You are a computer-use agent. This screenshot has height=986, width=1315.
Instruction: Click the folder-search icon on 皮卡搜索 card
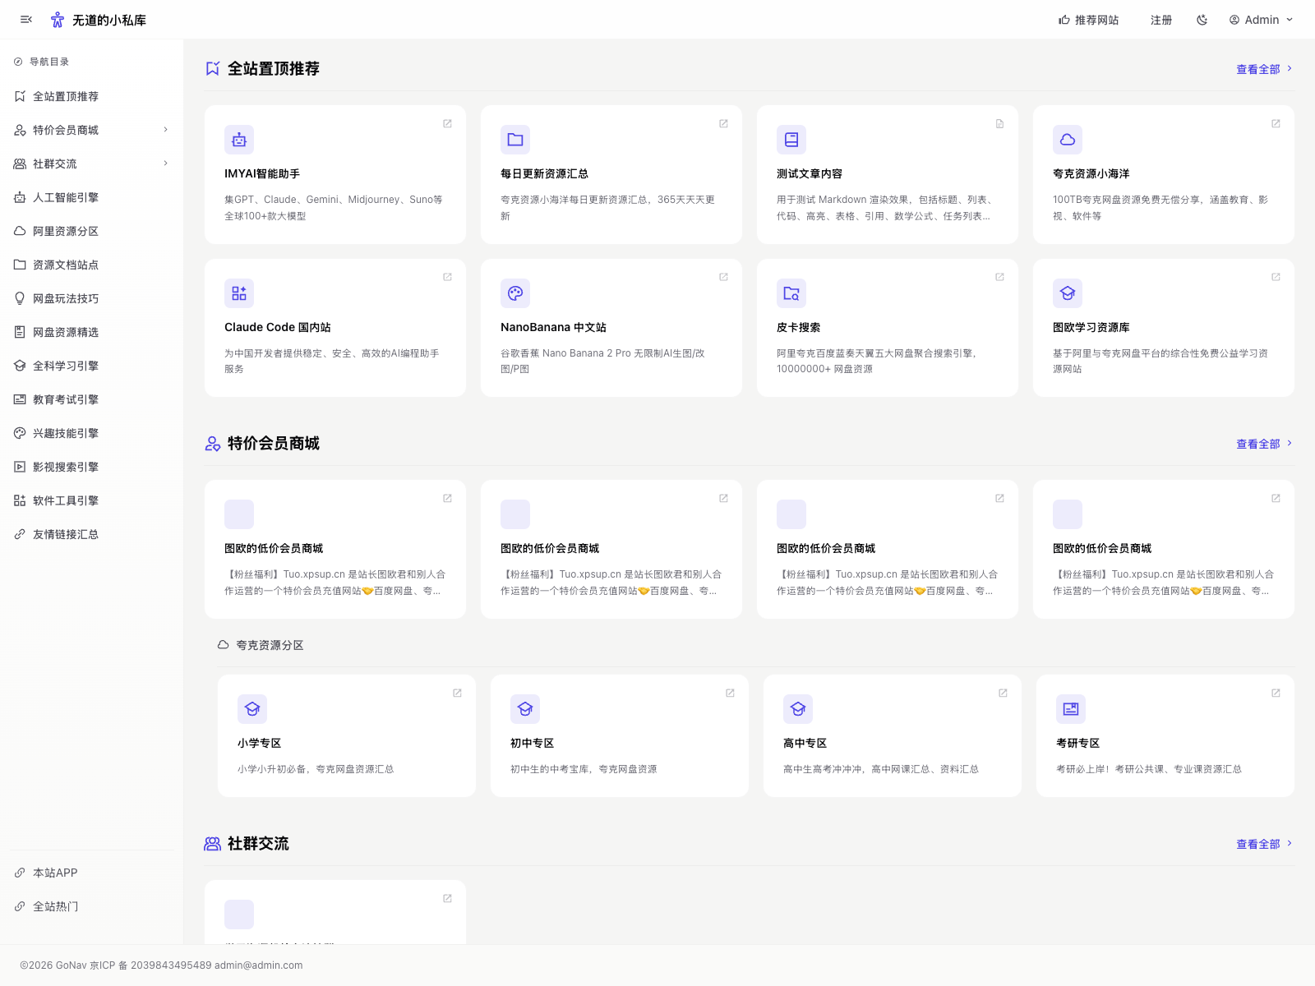click(791, 293)
